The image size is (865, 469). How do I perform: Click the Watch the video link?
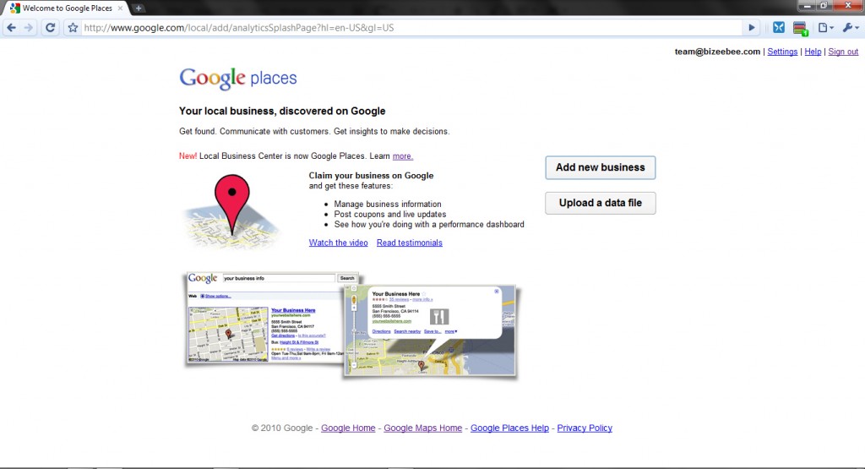[x=338, y=243]
